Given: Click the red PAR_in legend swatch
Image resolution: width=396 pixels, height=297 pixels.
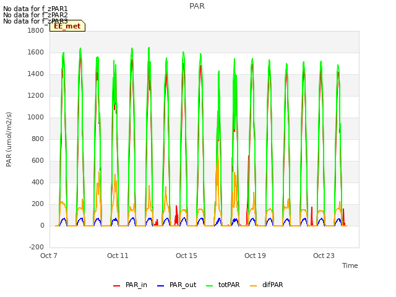Looking at the screenshot, I should tap(117, 286).
